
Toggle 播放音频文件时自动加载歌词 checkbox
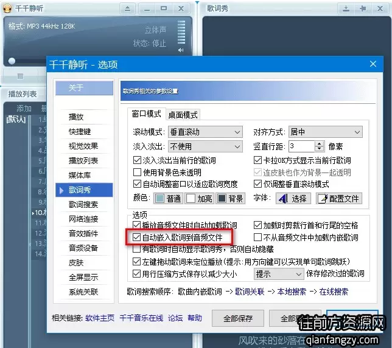pos(136,225)
